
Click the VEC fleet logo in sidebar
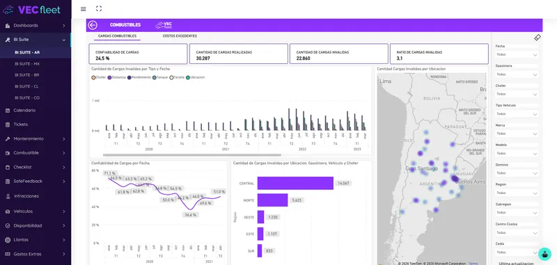point(32,10)
